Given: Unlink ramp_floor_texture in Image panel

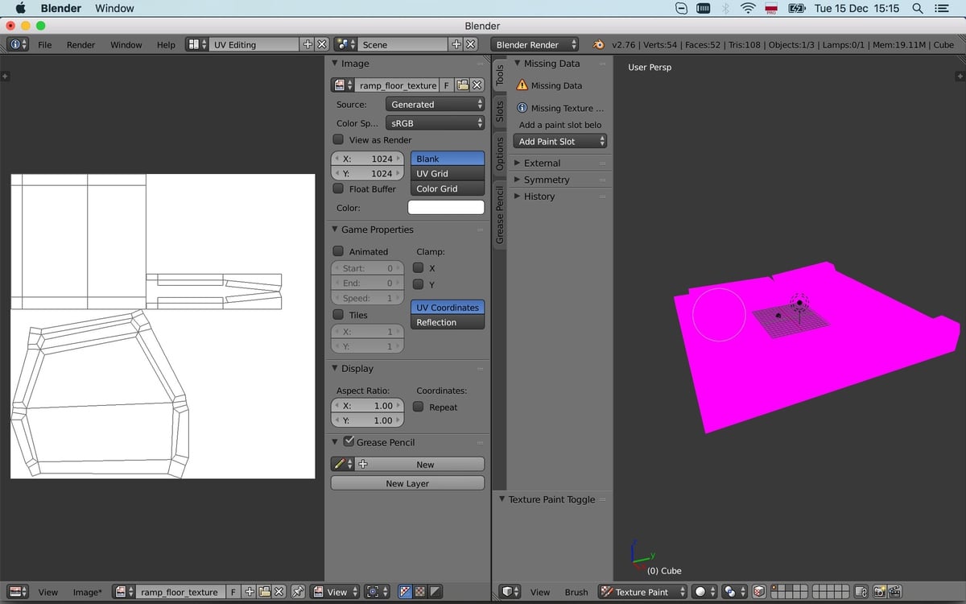Looking at the screenshot, I should 477,85.
